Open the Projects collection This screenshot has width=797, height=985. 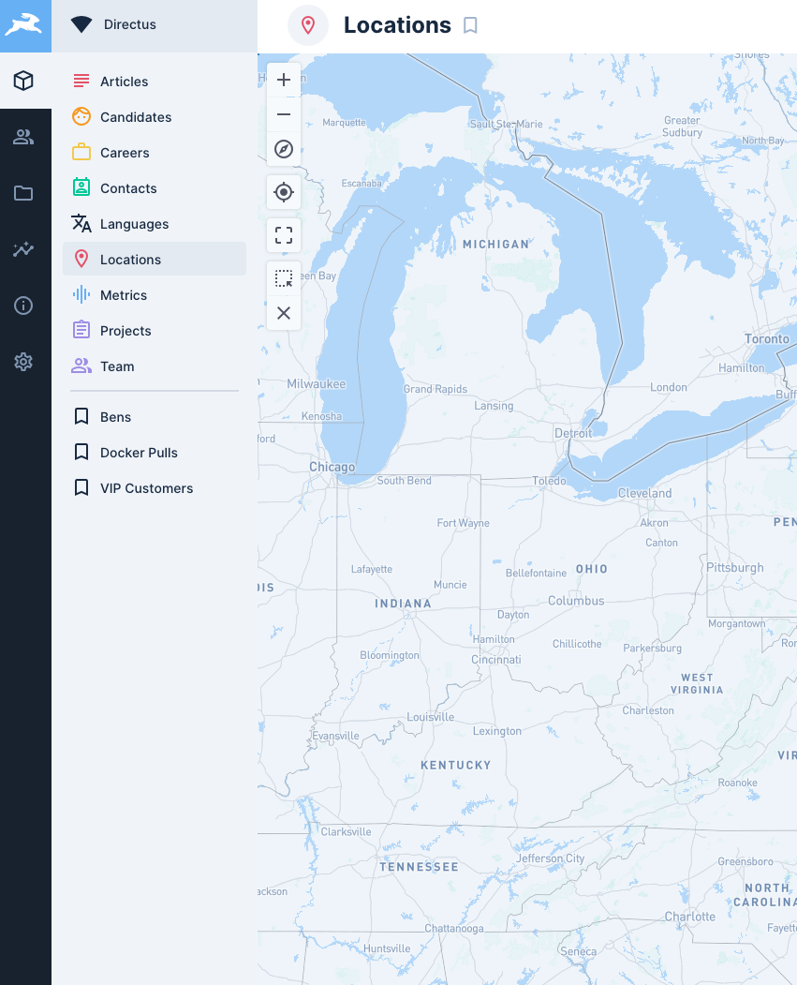tap(155, 331)
